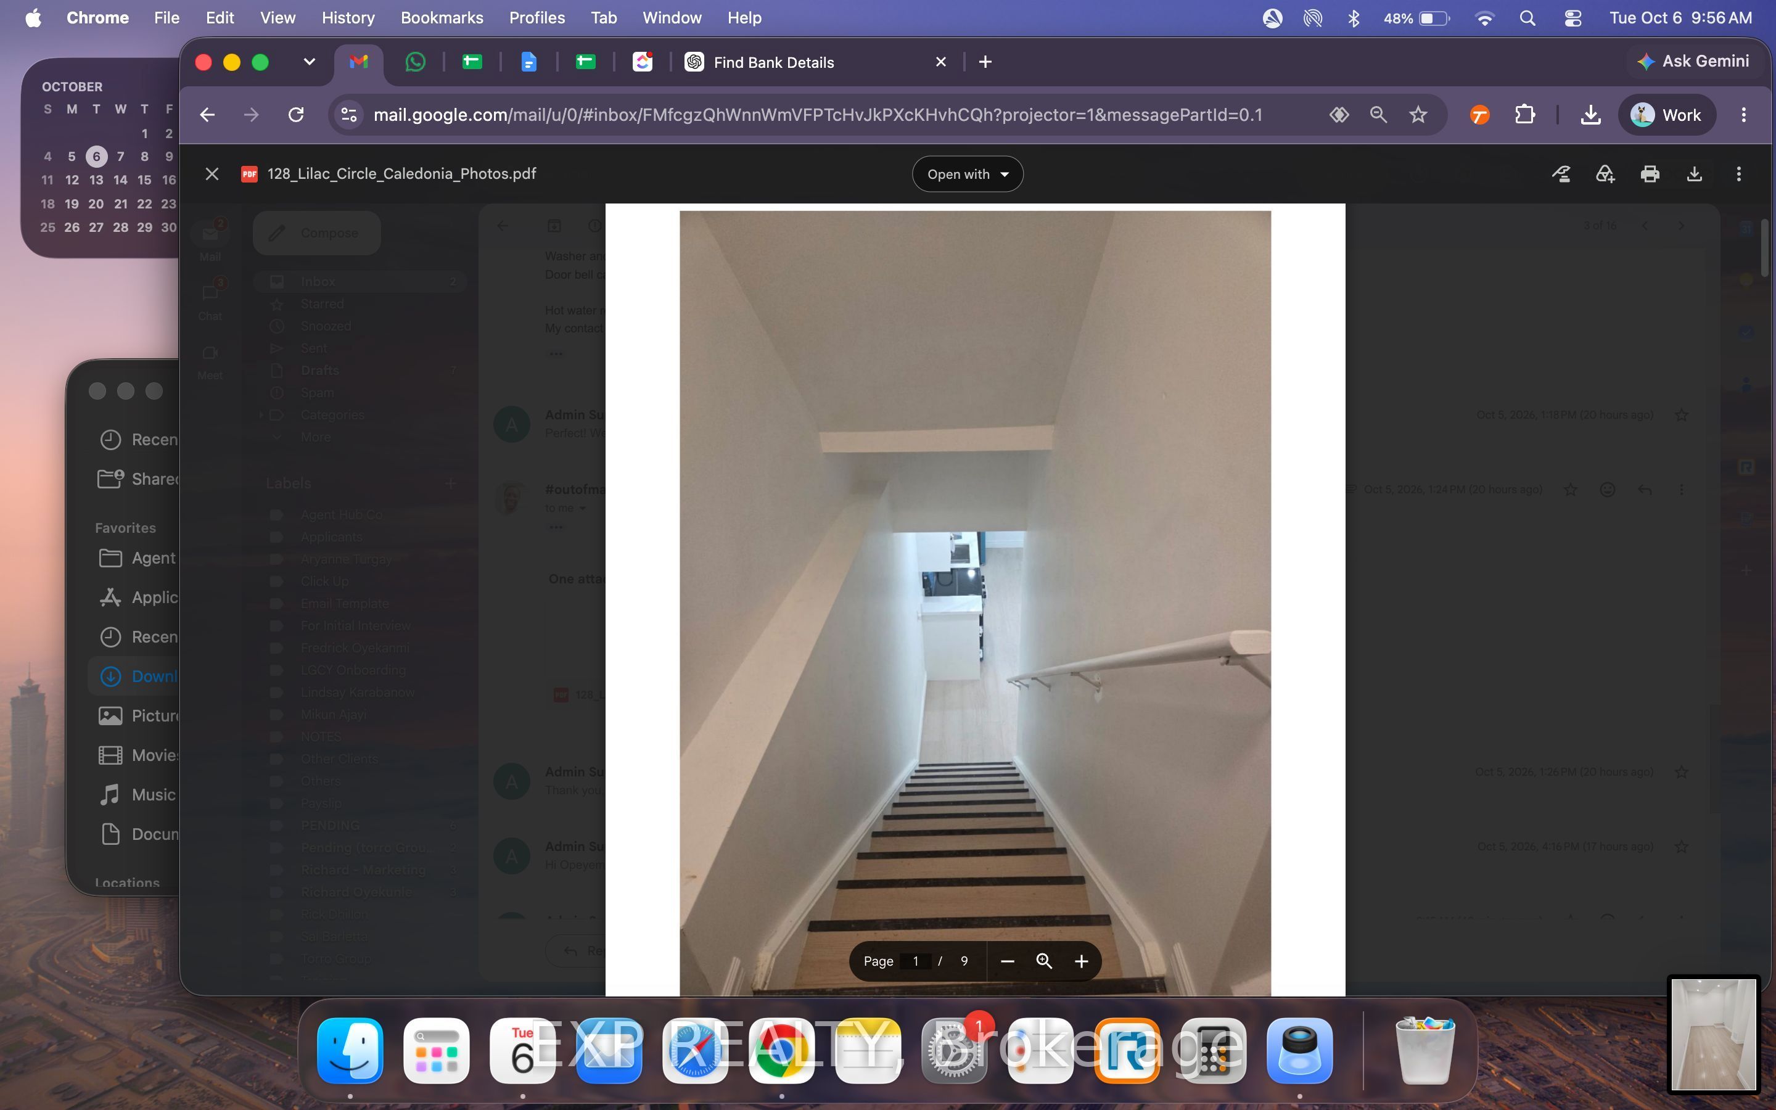Switch to the Google Docs tab
Image resolution: width=1776 pixels, height=1110 pixels.
click(528, 62)
